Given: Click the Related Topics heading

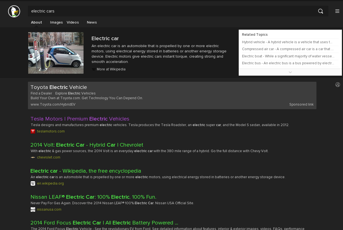Looking at the screenshot, I should pos(255,35).
